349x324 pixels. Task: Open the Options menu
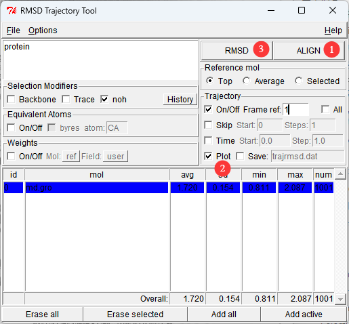(43, 31)
